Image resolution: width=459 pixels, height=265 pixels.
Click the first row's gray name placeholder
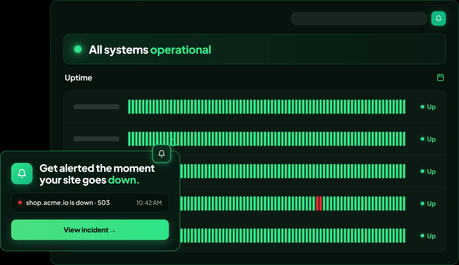[96, 107]
